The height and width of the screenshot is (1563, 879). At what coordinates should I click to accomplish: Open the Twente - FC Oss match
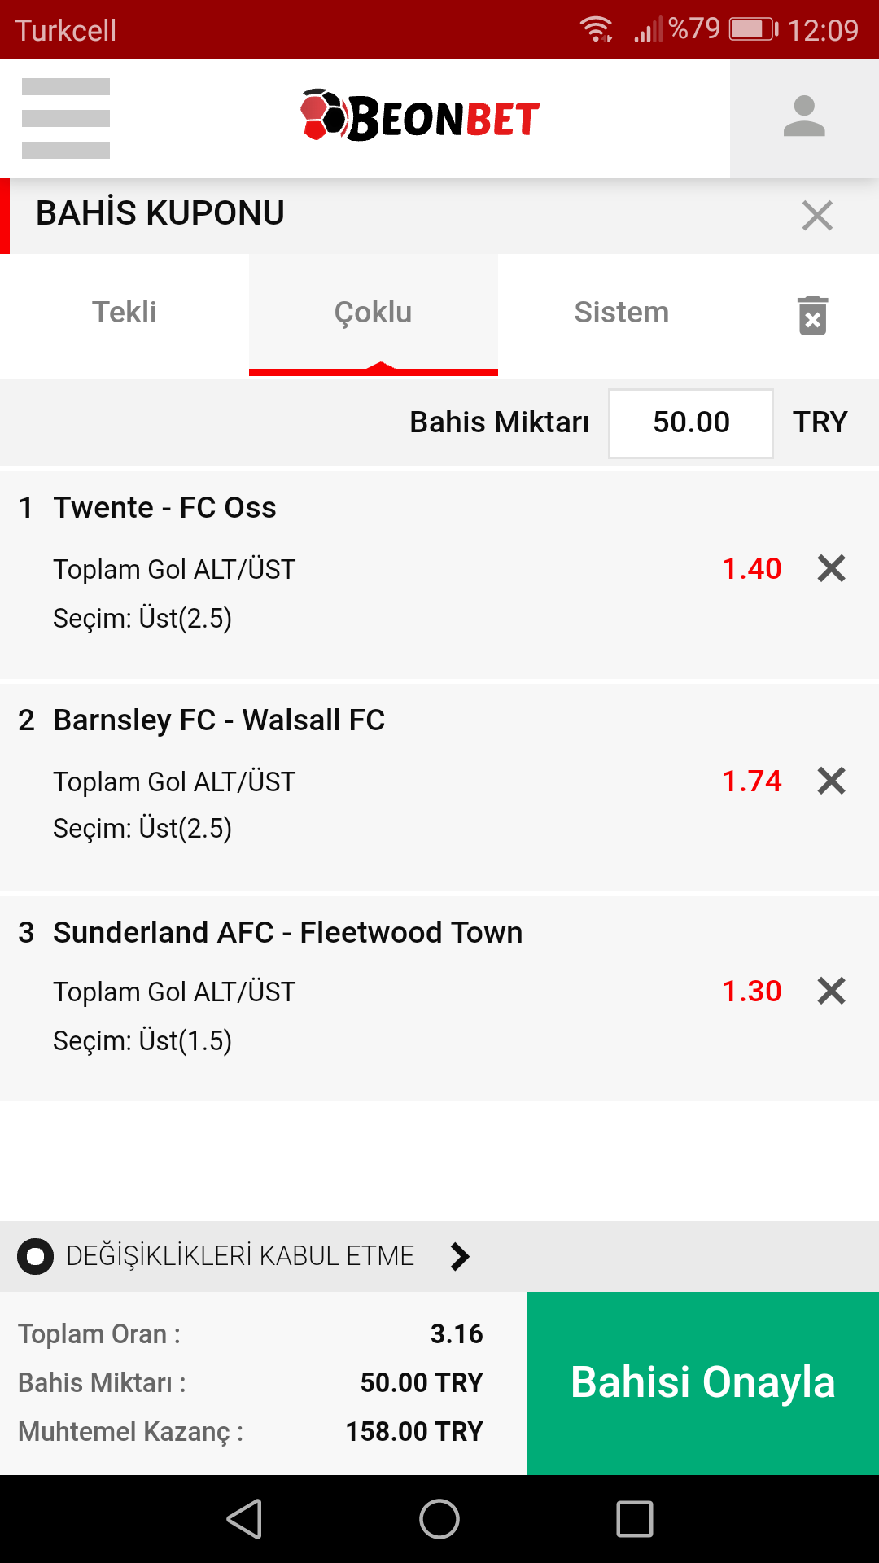click(164, 508)
